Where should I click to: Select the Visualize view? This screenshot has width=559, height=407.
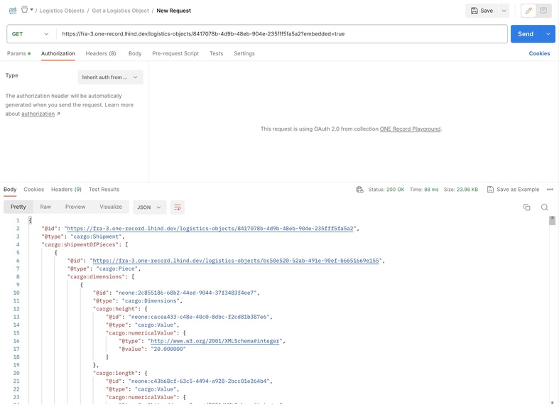tap(111, 207)
